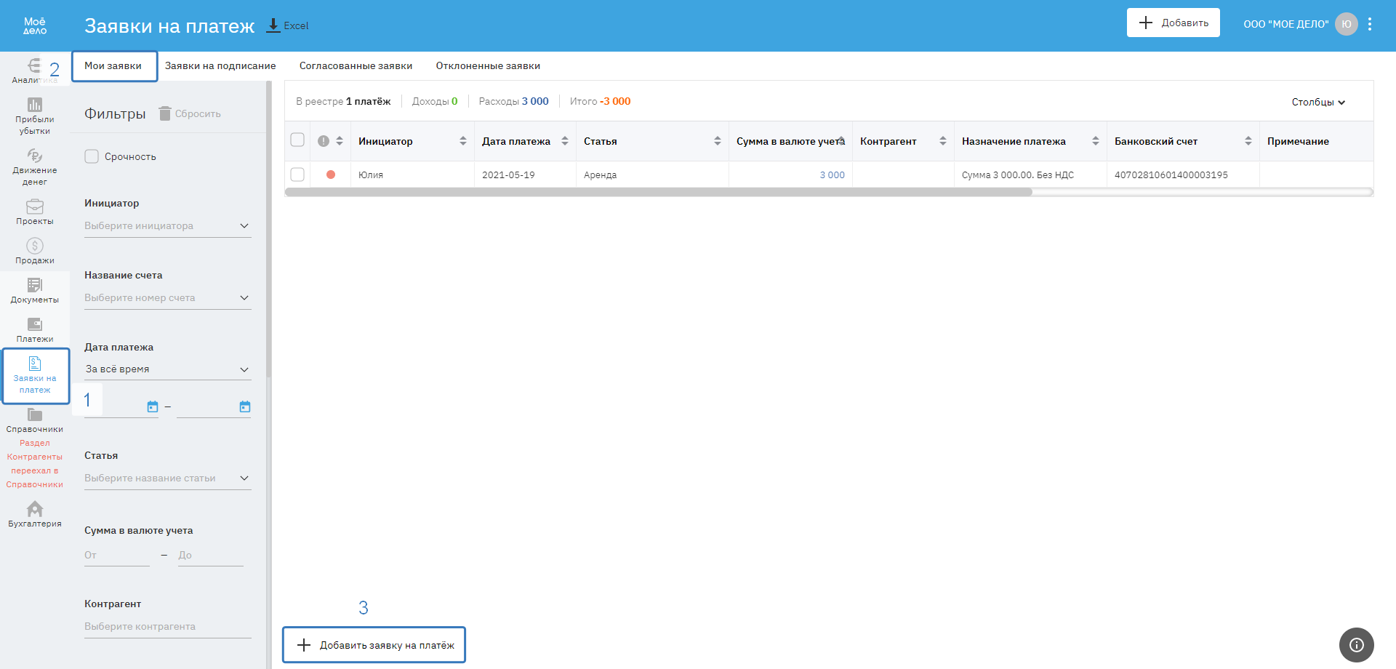The width and height of the screenshot is (1396, 669).
Task: Click the Сумма в валюте учета header
Action: click(x=790, y=141)
